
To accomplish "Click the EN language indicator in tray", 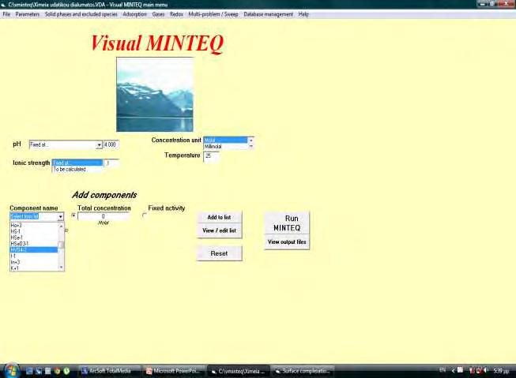I will click(443, 370).
